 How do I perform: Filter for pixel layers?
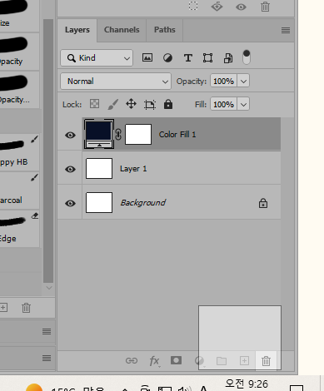[147, 57]
